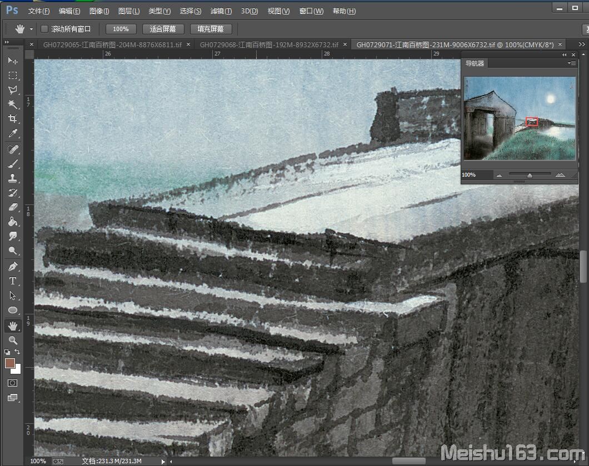This screenshot has width=589, height=466.
Task: Click the 适合屏幕 button
Action: 163,29
